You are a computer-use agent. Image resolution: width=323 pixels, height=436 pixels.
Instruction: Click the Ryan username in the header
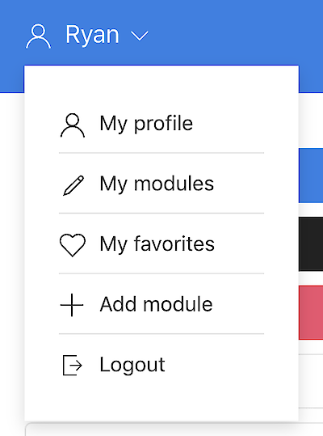[x=92, y=36]
